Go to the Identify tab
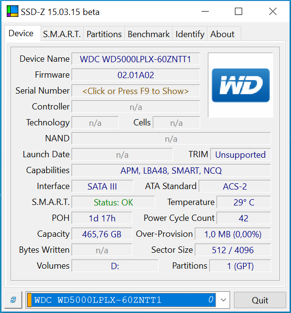This screenshot has width=291, height=313. click(x=190, y=34)
